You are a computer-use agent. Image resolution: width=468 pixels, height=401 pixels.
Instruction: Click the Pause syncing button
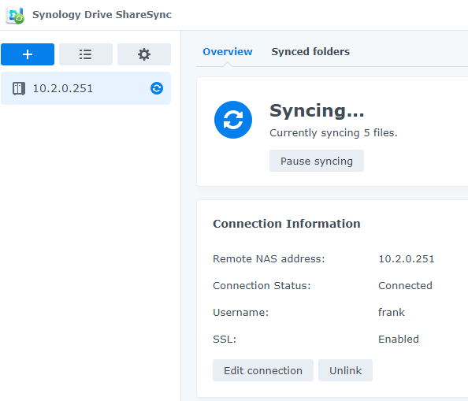click(x=317, y=161)
